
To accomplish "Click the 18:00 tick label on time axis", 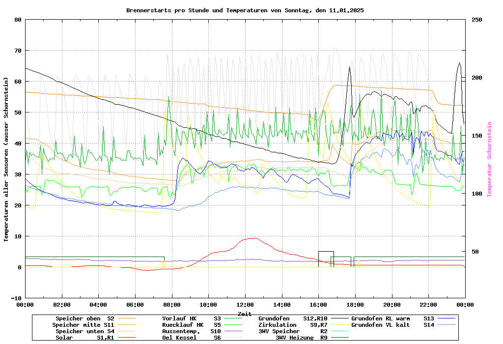I will (x=355, y=305).
